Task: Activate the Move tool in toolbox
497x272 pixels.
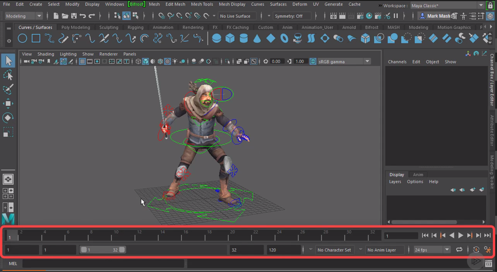Action: click(x=8, y=104)
